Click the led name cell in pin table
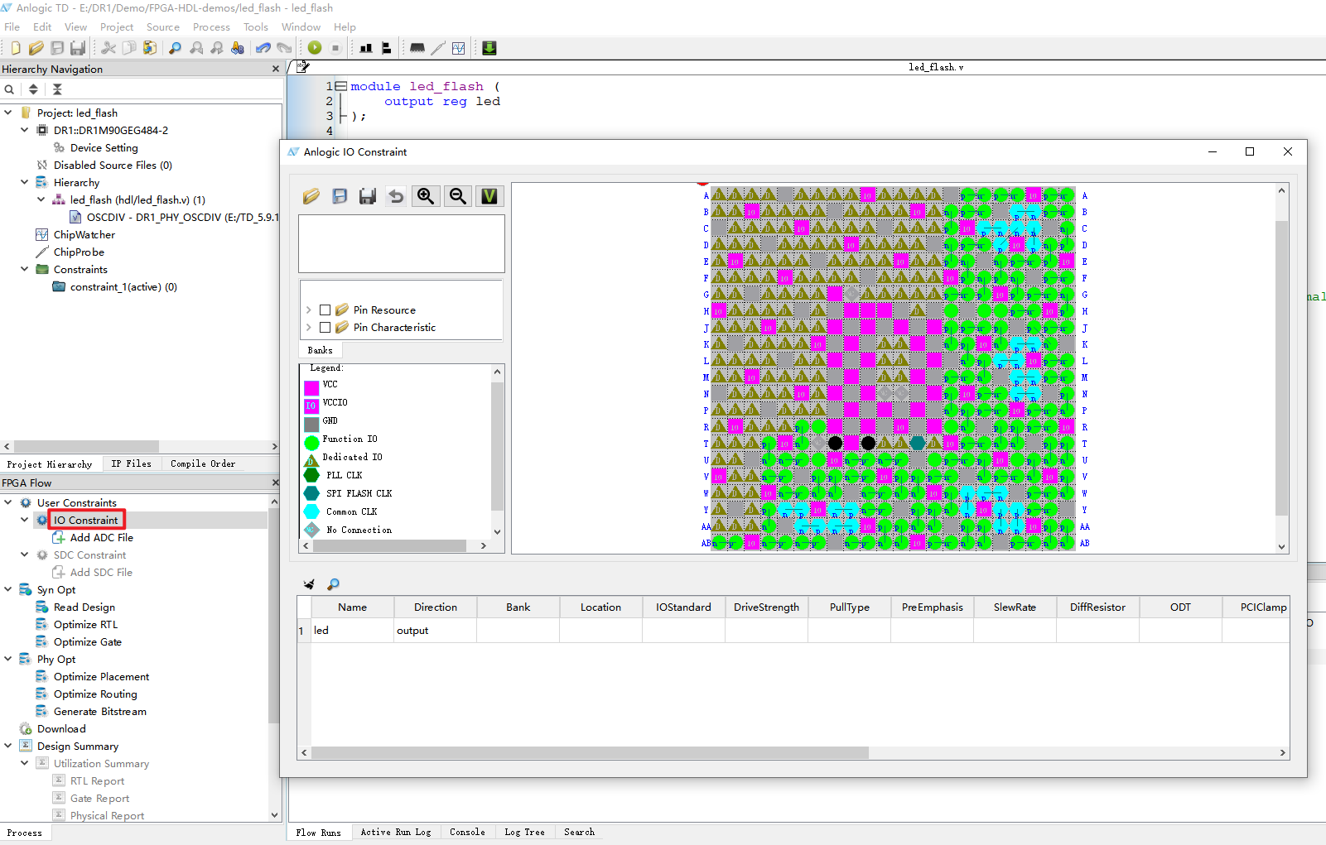The height and width of the screenshot is (845, 1326). [353, 631]
